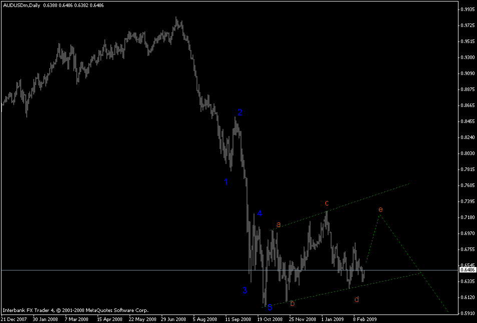The height and width of the screenshot is (323, 477).
Task: Click the 0.7815 price axis label
Action: 466,169
